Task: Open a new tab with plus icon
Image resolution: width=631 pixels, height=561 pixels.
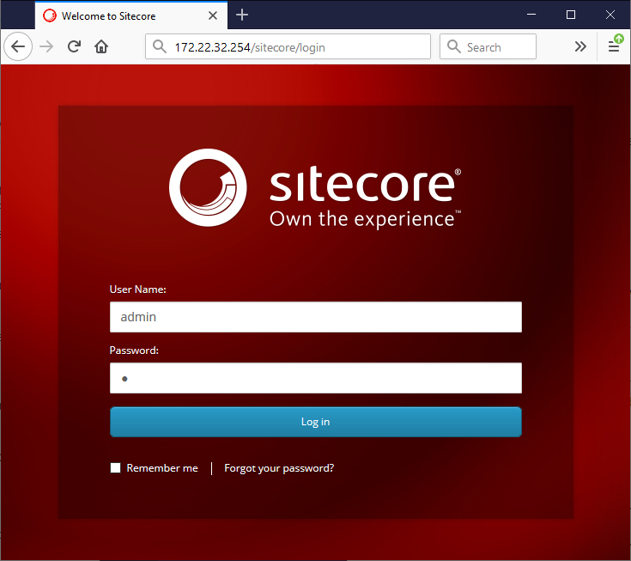Action: [x=242, y=15]
